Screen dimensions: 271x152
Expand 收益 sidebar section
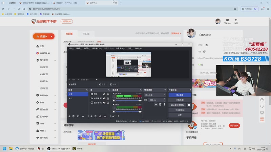pos(55,102)
